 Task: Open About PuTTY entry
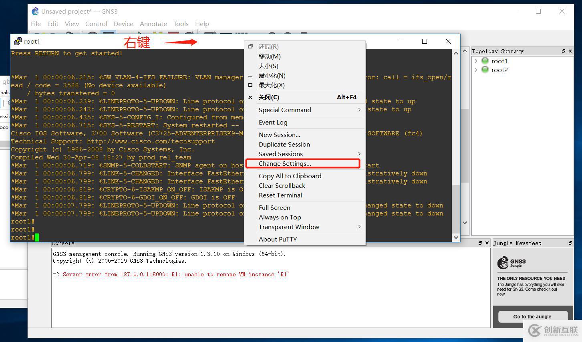click(305, 239)
